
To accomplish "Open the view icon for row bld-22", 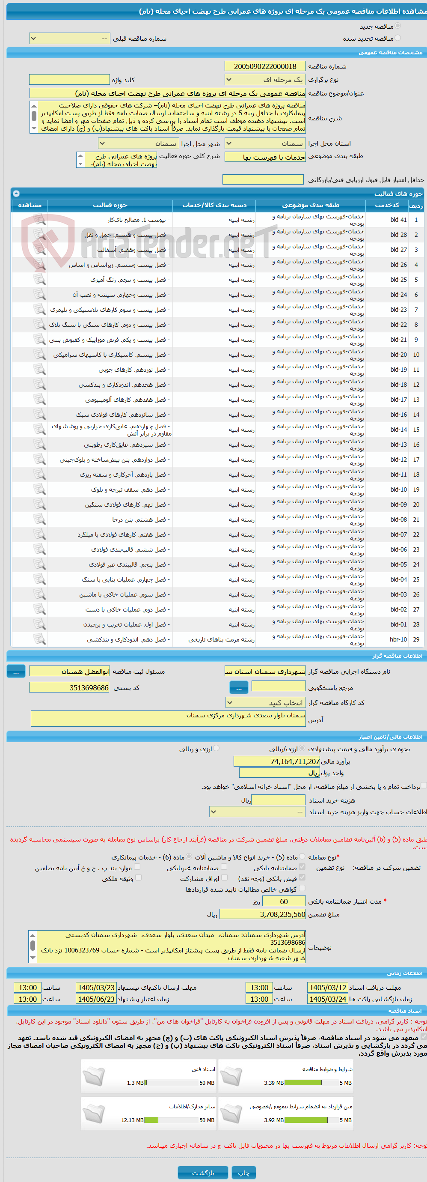I will point(40,325).
